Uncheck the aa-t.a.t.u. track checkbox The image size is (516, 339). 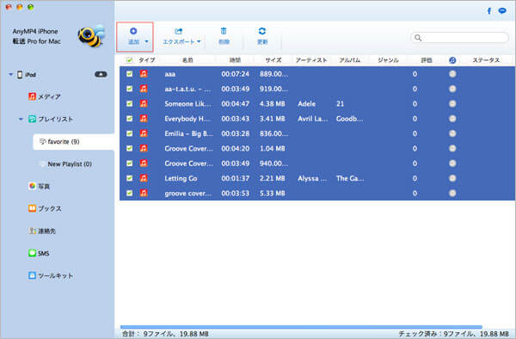coord(130,89)
